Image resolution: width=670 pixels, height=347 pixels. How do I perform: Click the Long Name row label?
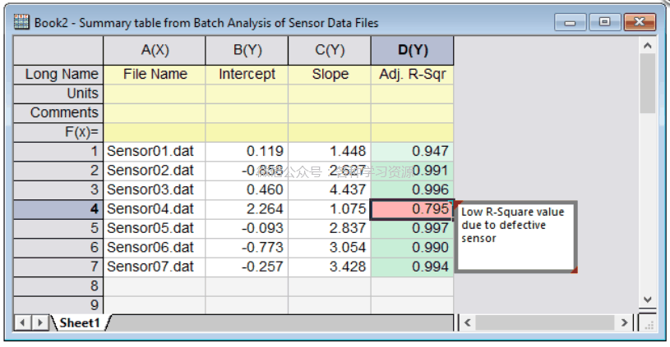point(57,74)
